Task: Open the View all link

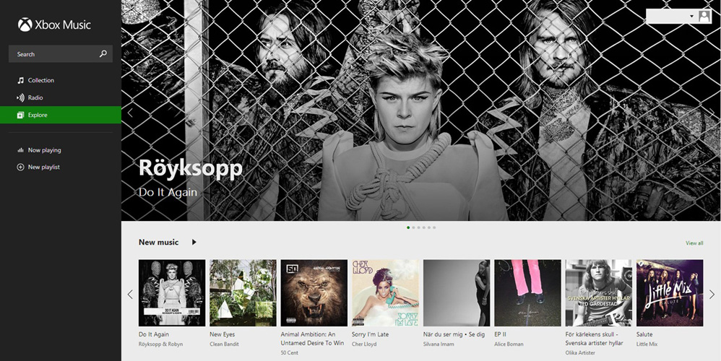Action: click(x=694, y=243)
